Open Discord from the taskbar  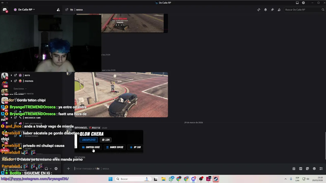(194, 179)
